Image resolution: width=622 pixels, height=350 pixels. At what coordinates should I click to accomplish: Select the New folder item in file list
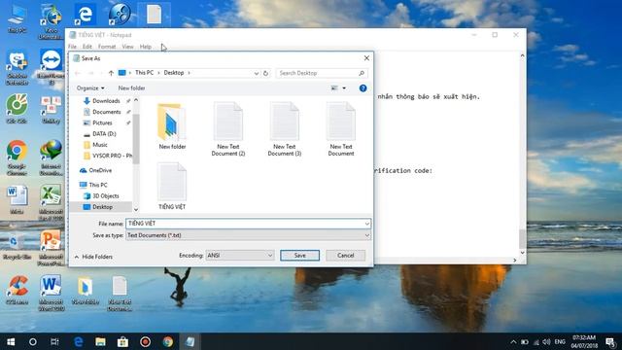pos(172,126)
